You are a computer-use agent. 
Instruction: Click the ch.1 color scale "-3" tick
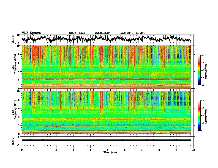tap(203, 55)
